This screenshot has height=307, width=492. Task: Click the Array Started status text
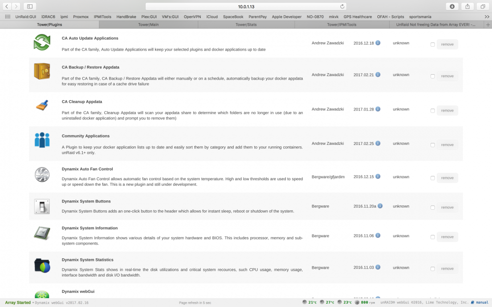click(18, 302)
